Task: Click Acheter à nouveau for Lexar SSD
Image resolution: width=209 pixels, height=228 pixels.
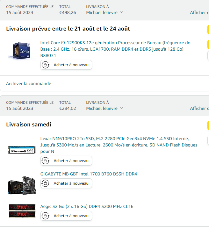Action: pos(66,161)
